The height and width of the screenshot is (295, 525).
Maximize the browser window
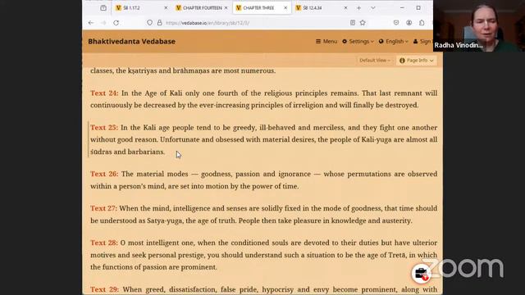[418, 7]
